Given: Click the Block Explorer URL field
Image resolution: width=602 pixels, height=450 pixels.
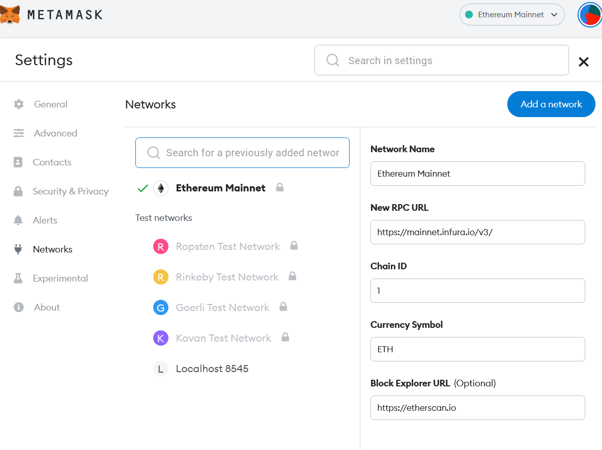Looking at the screenshot, I should click(477, 408).
